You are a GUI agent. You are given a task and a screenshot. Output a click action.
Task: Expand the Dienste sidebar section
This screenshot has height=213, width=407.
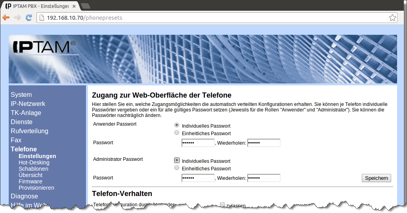[x=21, y=122]
